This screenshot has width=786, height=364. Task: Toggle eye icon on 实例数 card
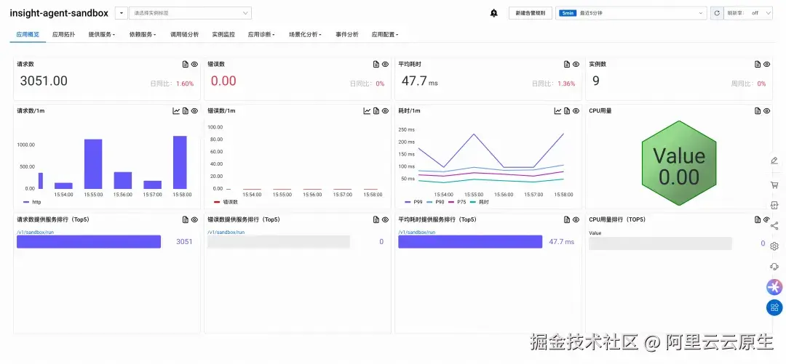(767, 64)
